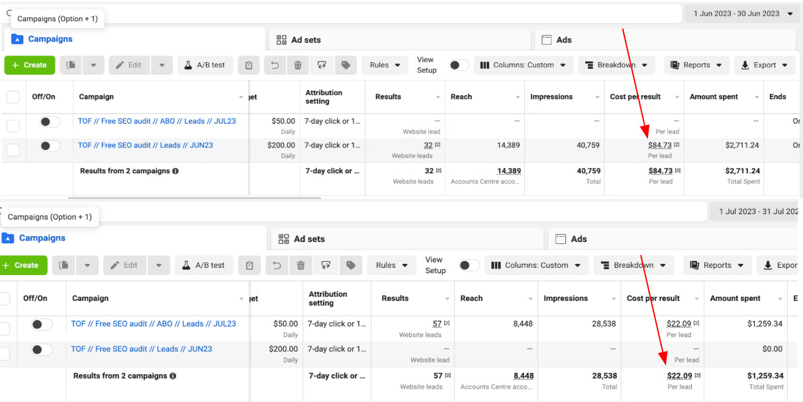Open Cost per result column arrow in July table
Viewport: 803px width, 402px height.
coord(697,299)
